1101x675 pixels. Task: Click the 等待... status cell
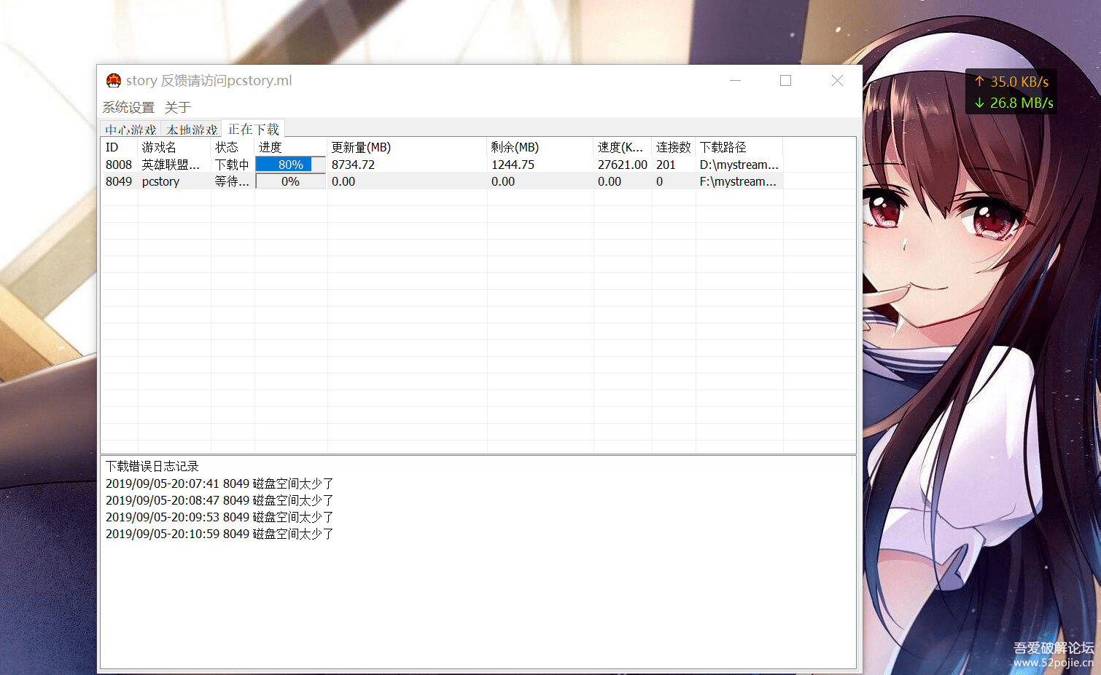(232, 181)
